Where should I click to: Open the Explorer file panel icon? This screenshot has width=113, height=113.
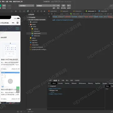28,11
